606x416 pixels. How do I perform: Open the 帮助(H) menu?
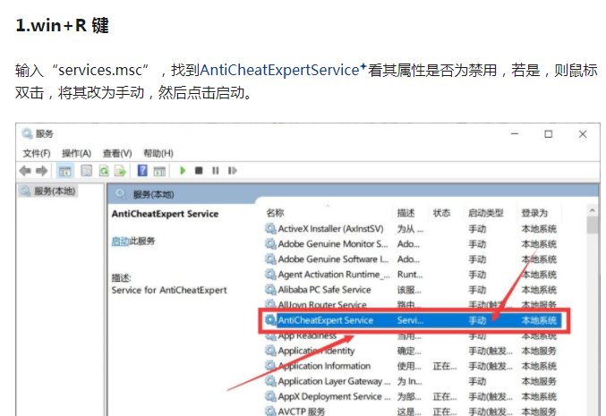(x=158, y=153)
